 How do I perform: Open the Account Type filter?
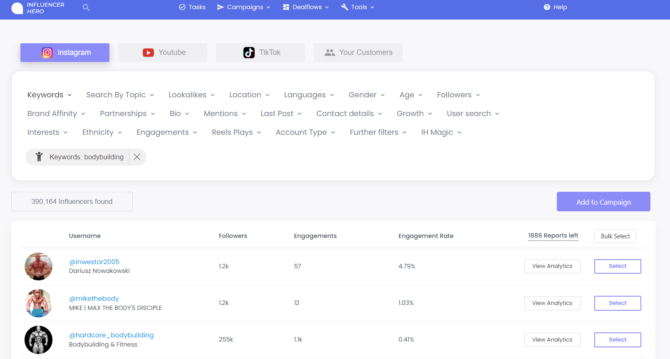point(305,132)
